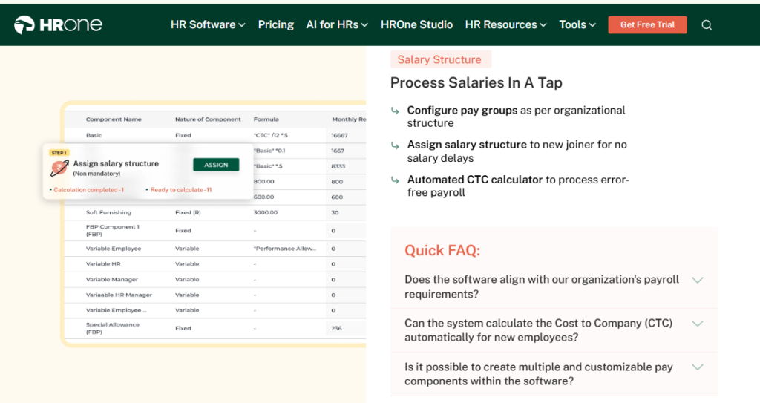Screen dimensions: 760x403
Task: Click the Soft Furnishing row name
Action: pos(108,212)
